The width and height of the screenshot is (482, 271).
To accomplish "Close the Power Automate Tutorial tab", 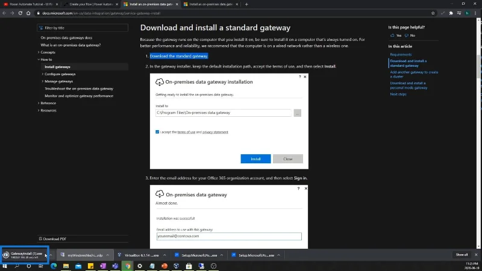I will point(57,4).
